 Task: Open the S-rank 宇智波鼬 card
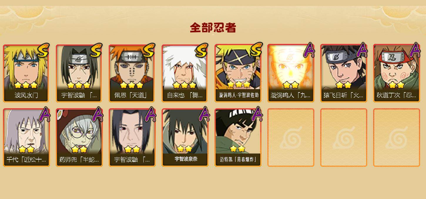(79, 73)
